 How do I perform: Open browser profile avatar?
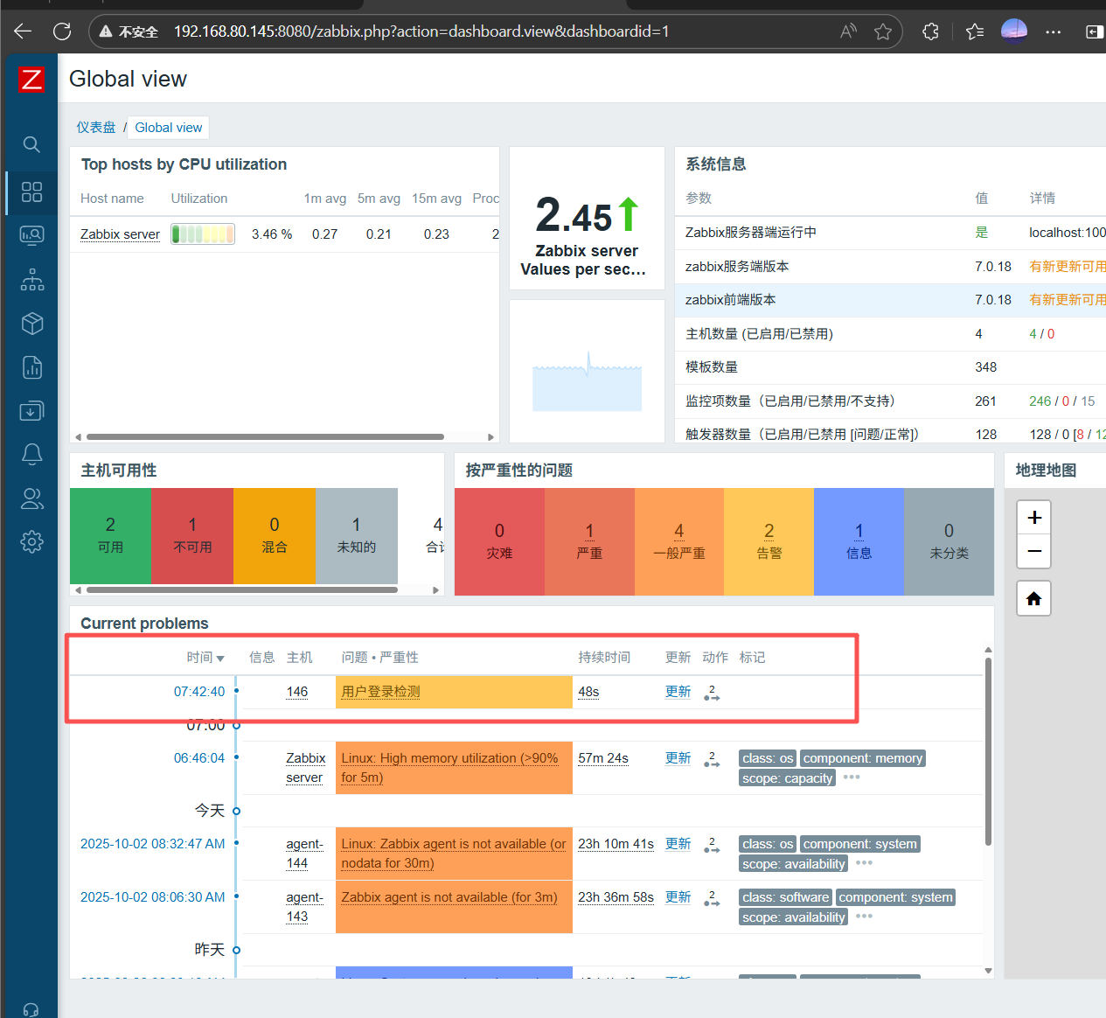pyautogui.click(x=1014, y=31)
